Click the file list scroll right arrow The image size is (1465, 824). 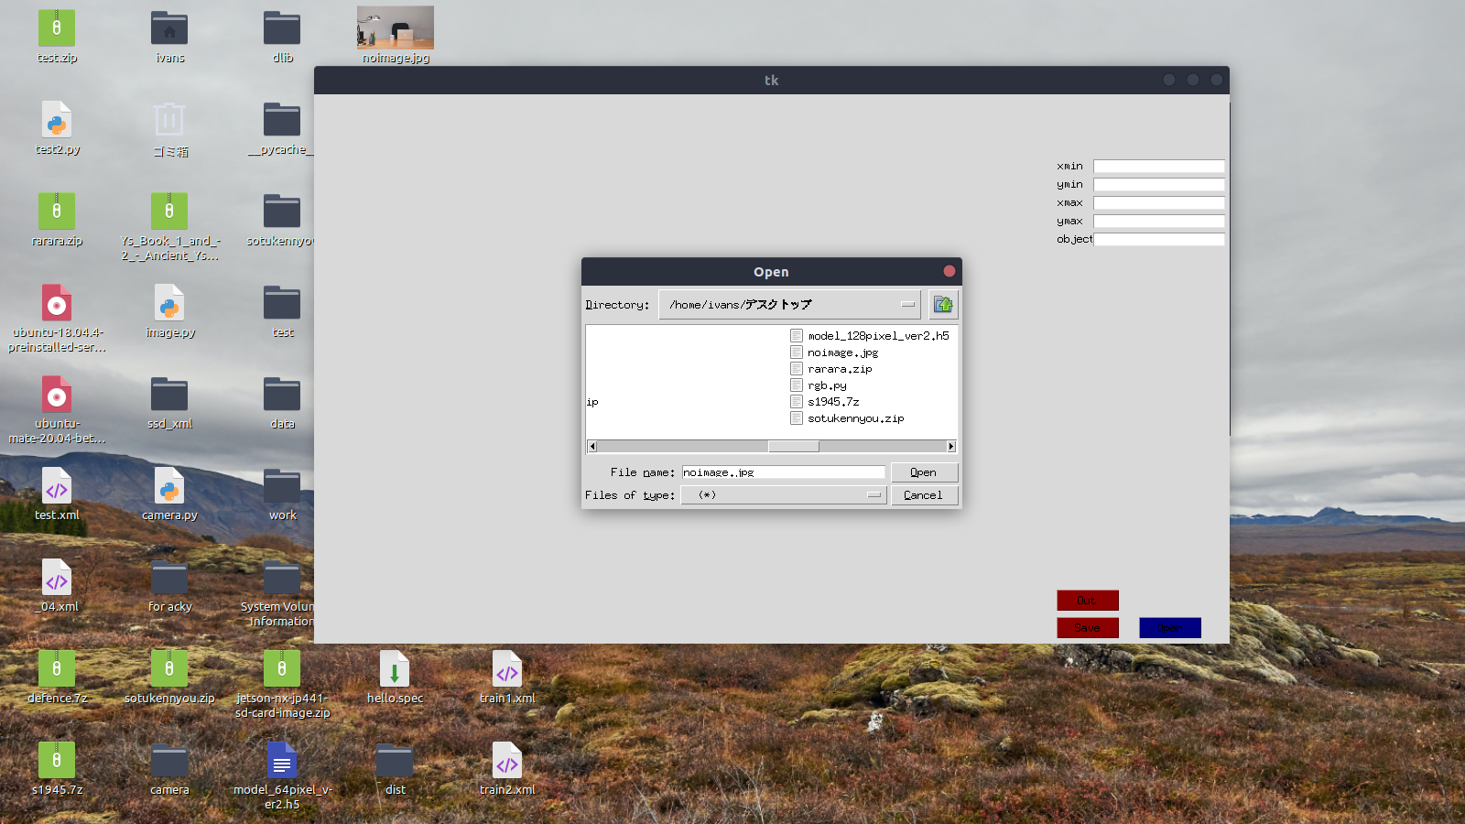(x=951, y=447)
